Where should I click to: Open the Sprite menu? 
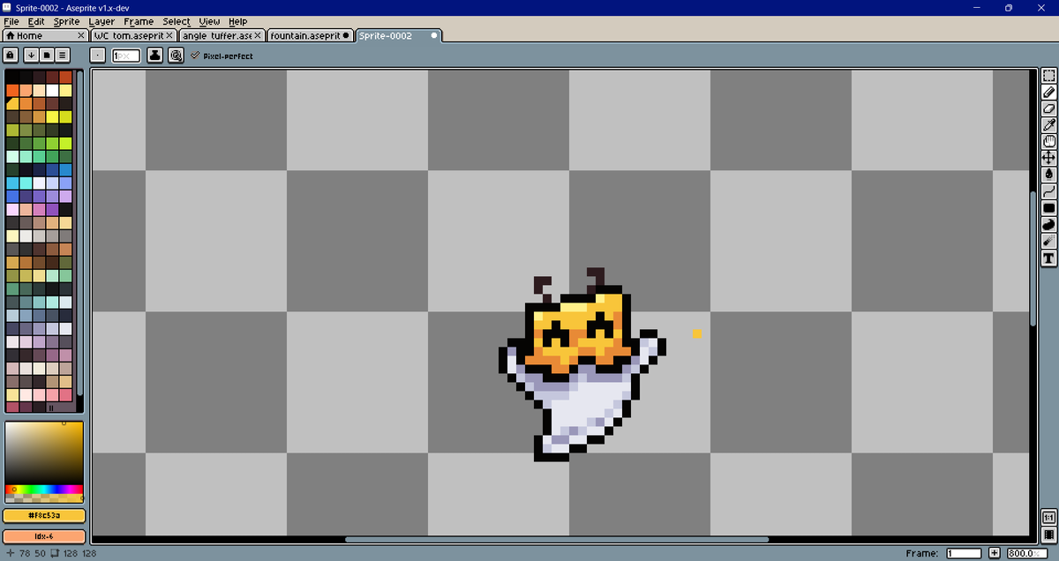coord(66,21)
